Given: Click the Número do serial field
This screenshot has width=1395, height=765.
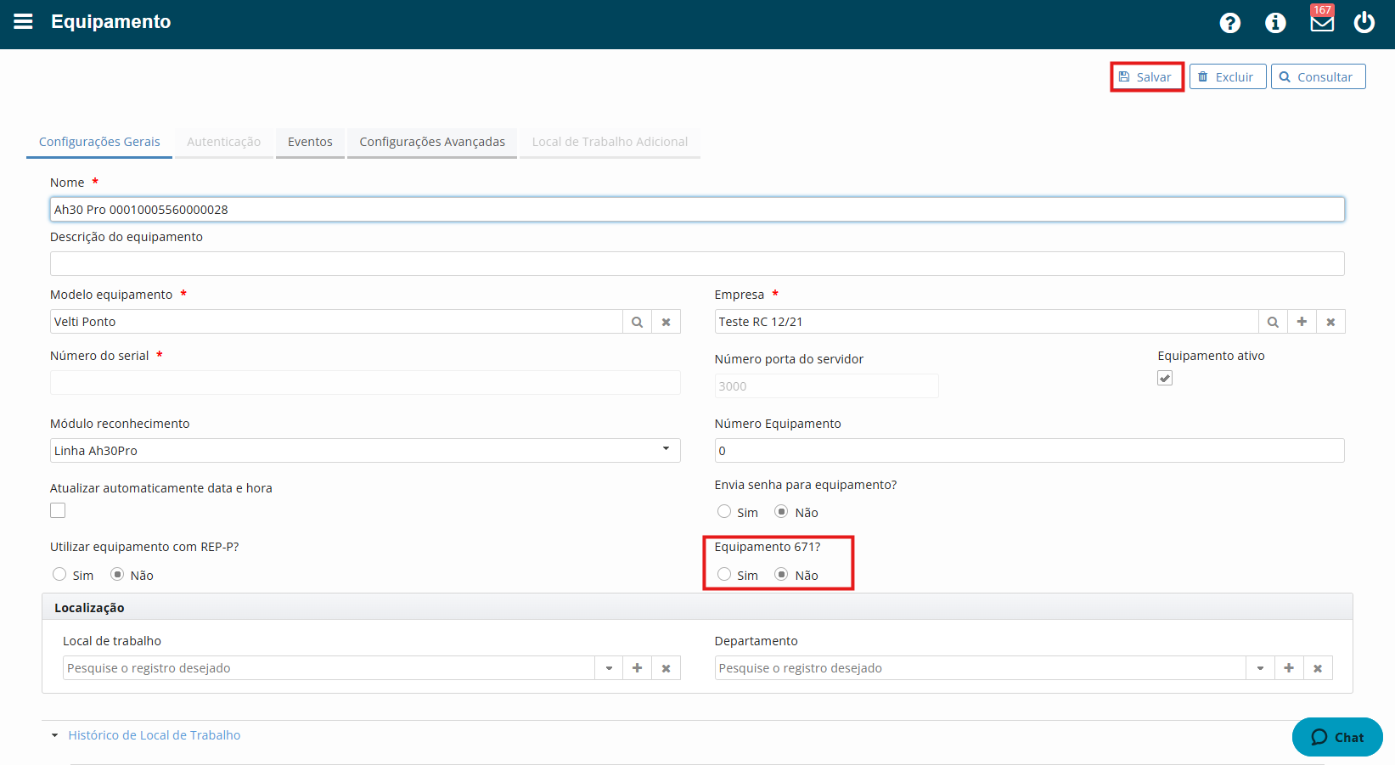Looking at the screenshot, I should tap(365, 382).
